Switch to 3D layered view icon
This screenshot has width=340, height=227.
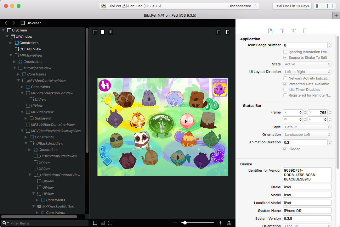(x=227, y=32)
